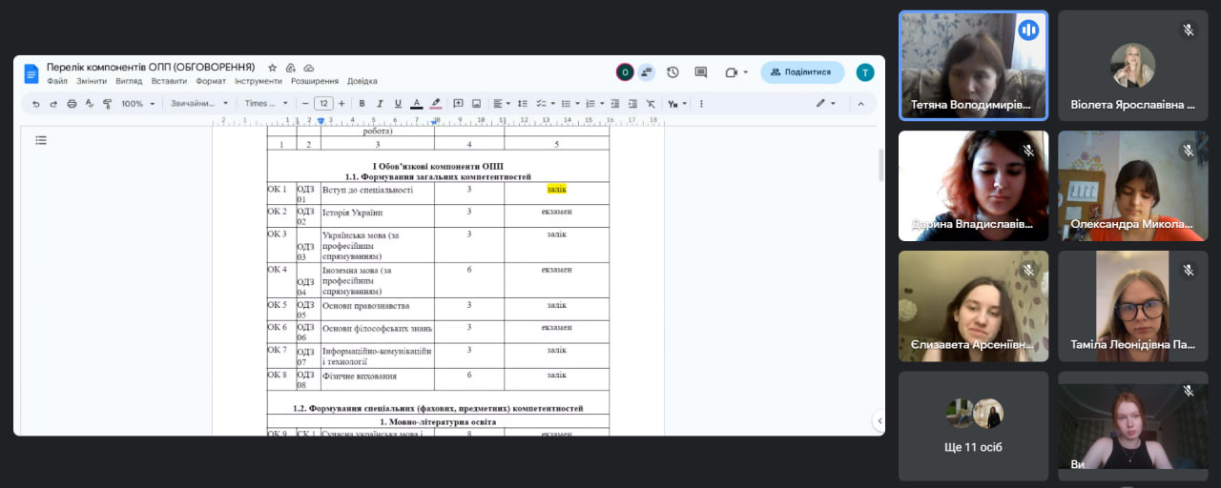Click the font size 12 field
The width and height of the screenshot is (1221, 488).
323,104
